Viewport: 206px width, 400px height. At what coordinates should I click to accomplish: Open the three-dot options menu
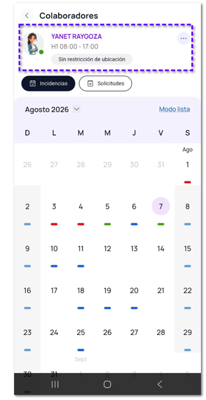(x=183, y=38)
